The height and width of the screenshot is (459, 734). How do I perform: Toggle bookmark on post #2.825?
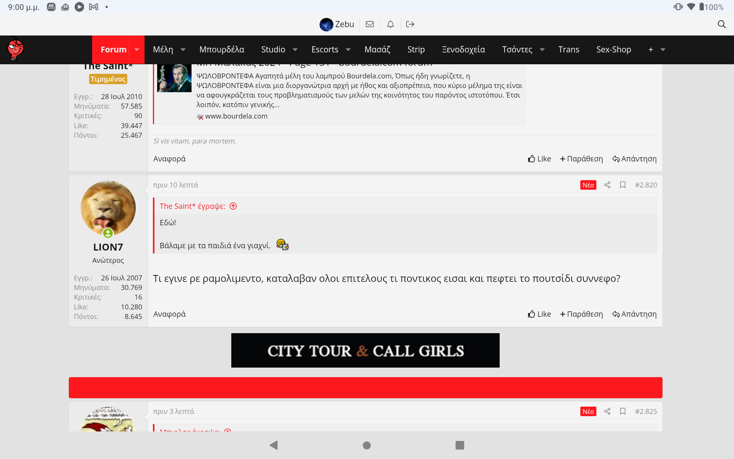click(x=623, y=412)
